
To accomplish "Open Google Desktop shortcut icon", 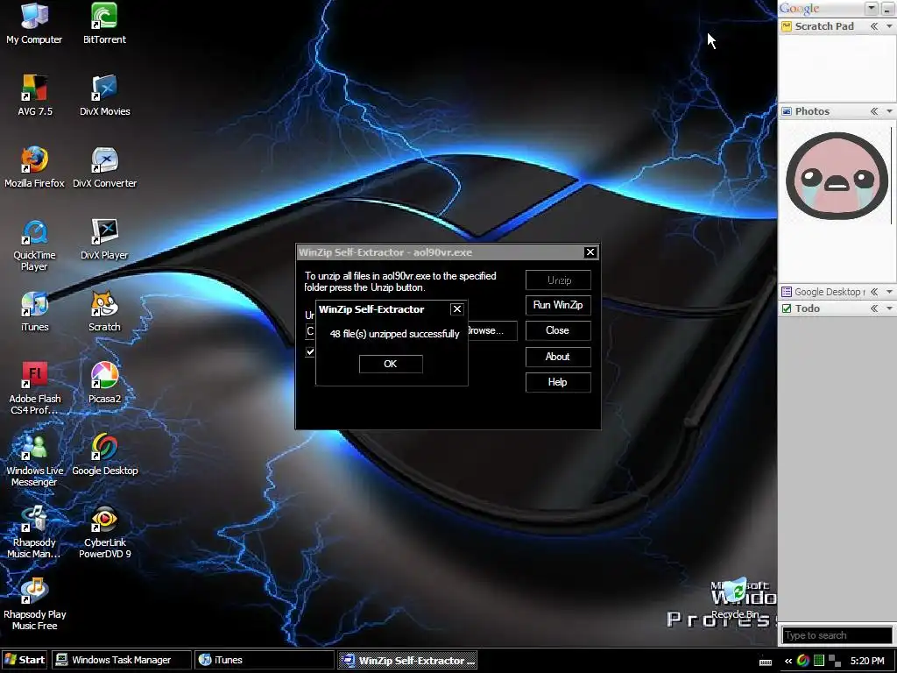I will 105,455.
